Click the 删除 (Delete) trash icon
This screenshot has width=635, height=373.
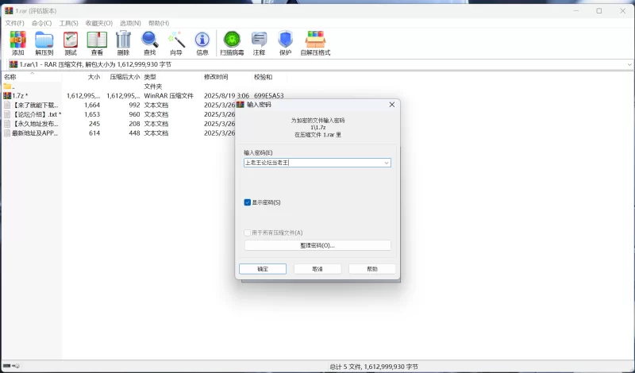[x=123, y=40]
